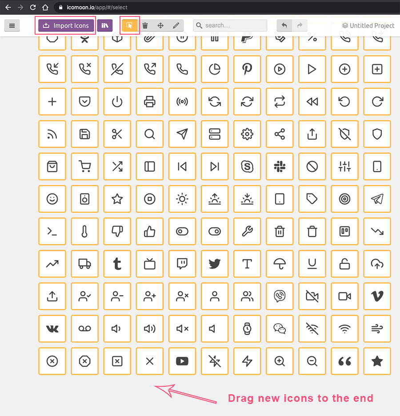Toggle selection of the Skype icon

[x=247, y=166]
